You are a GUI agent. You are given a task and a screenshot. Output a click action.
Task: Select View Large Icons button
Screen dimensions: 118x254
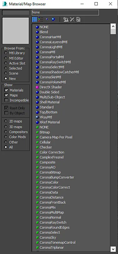(x=53, y=19)
